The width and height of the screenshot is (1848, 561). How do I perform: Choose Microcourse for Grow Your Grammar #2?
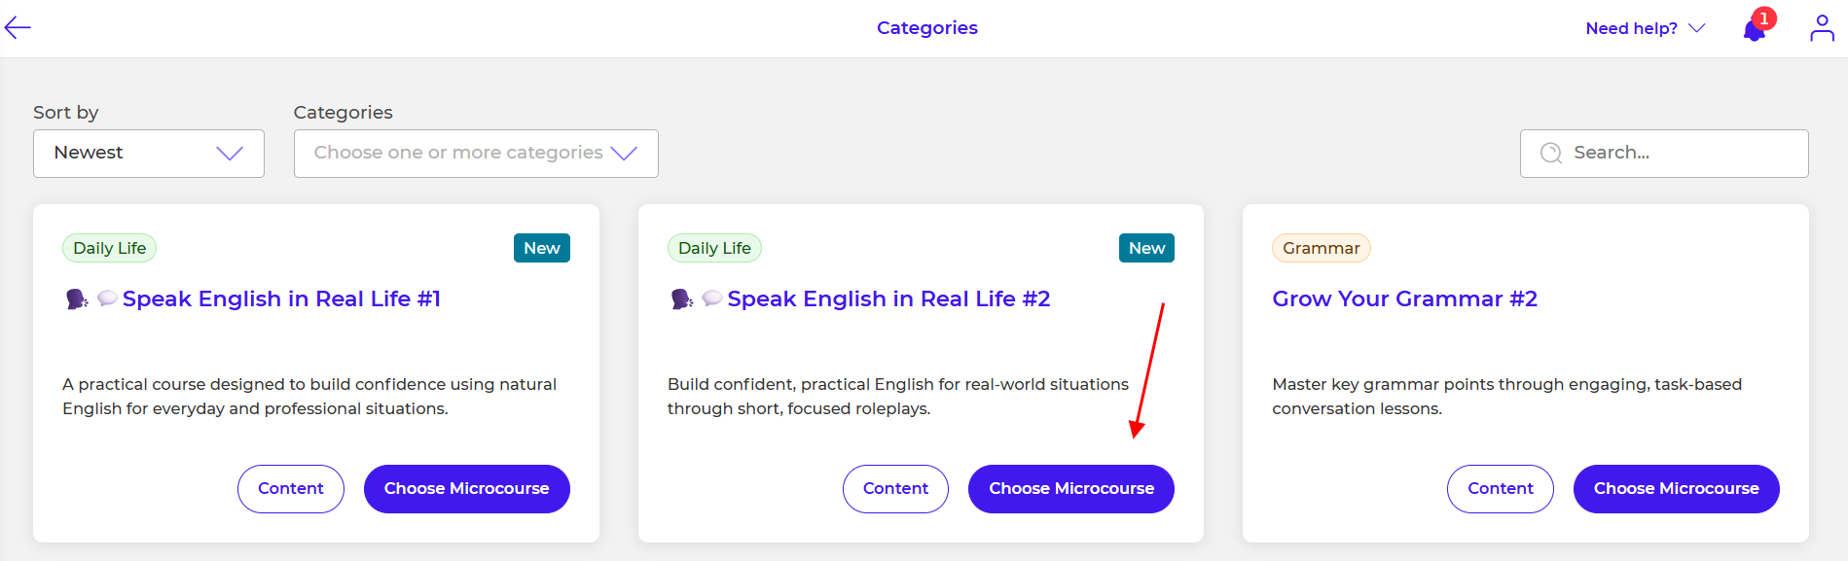(x=1676, y=488)
